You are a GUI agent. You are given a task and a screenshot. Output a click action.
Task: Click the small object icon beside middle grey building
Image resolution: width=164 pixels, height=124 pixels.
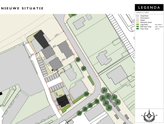52,70
